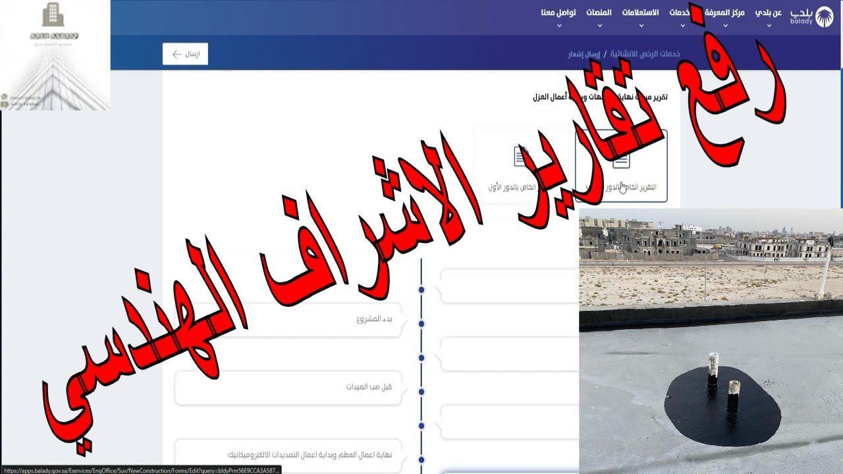Open the الاستعلامات menu
843x474 pixels.
click(x=641, y=13)
